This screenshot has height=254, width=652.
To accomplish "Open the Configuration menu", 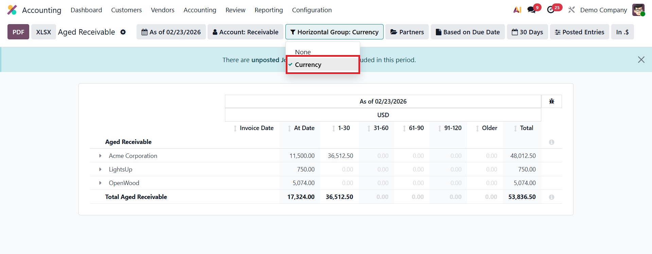I will pyautogui.click(x=312, y=10).
